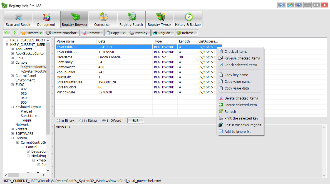Select the Substitutes tree item

[x=29, y=116]
